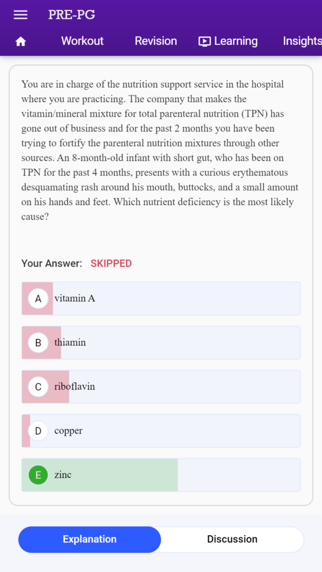Show the Explanation section
The image size is (322, 572).
click(89, 539)
